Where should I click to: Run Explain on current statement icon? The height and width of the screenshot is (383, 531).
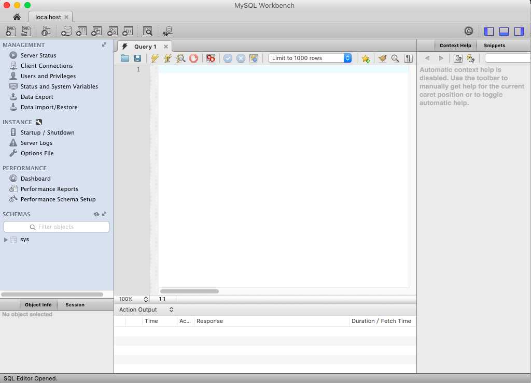pyautogui.click(x=181, y=58)
